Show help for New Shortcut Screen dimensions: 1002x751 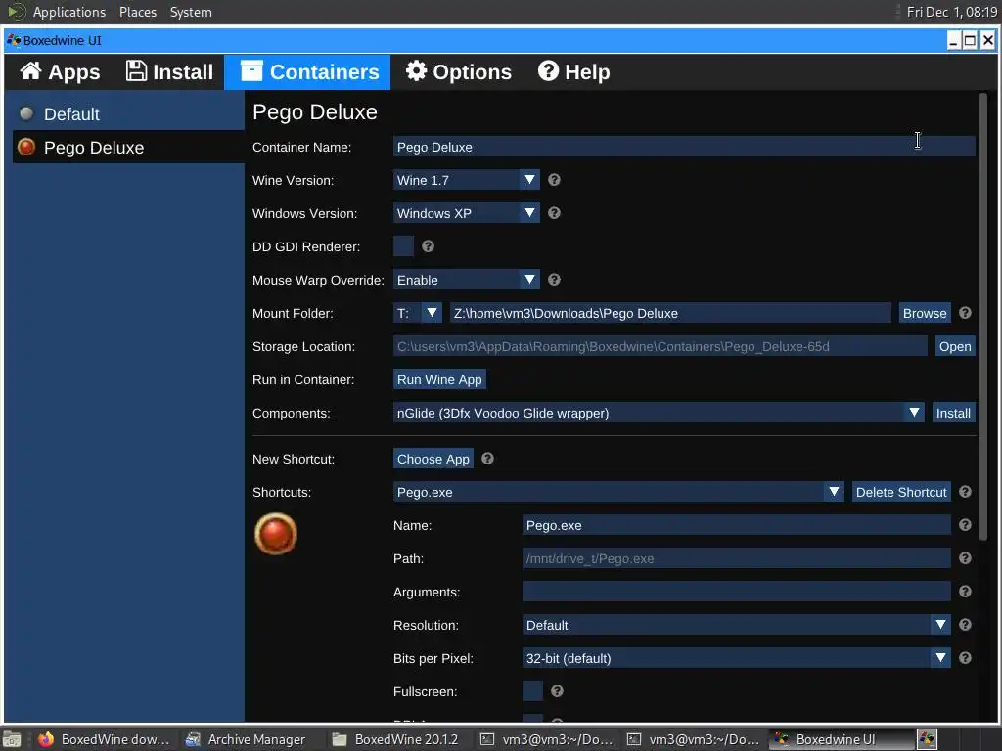coord(487,459)
